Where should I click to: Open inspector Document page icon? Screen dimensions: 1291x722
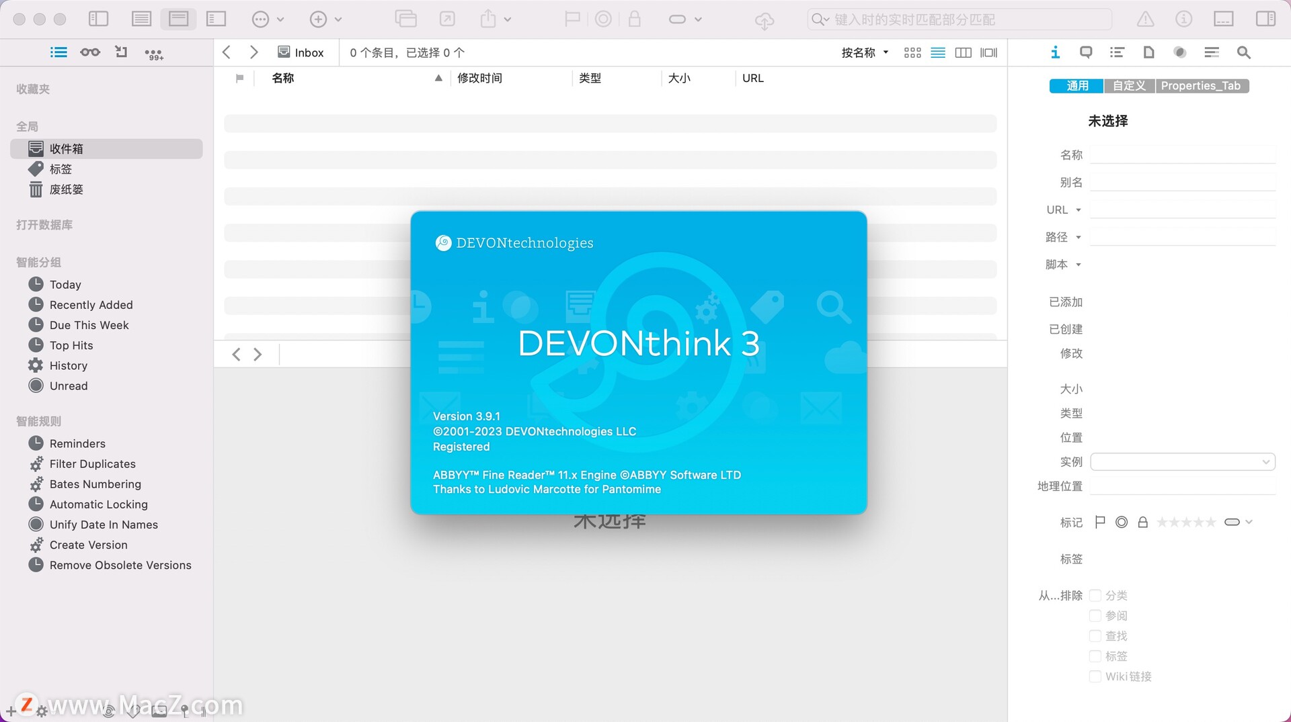(x=1149, y=52)
